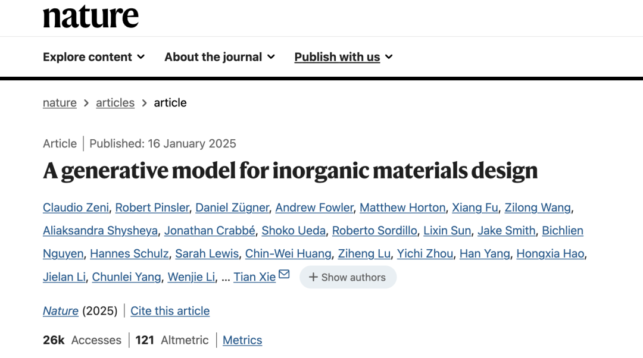Image resolution: width=643 pixels, height=358 pixels.
Task: Click author Aliaksandra Shysheya
Action: (x=100, y=231)
